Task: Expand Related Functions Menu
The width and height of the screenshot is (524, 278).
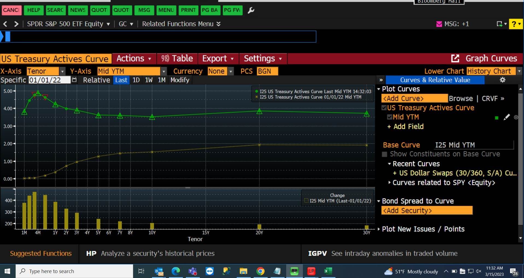Action: [181, 24]
